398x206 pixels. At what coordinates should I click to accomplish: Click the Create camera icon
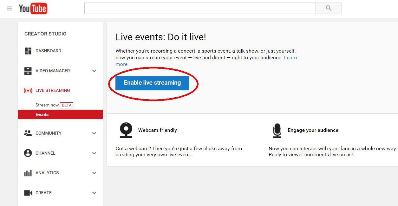tap(28, 193)
